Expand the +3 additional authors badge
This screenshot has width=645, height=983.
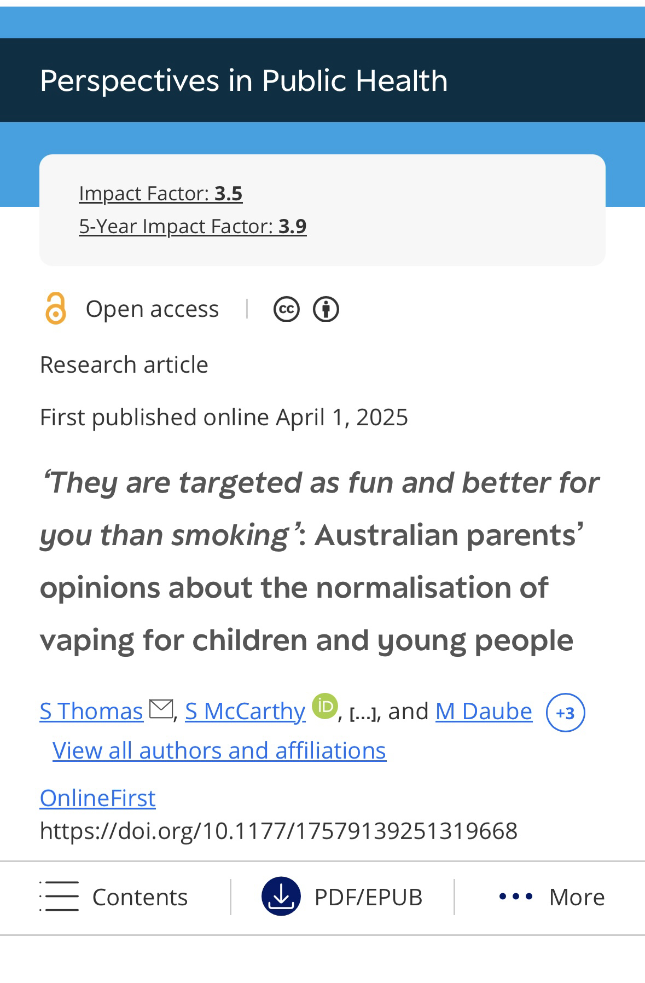click(x=565, y=713)
